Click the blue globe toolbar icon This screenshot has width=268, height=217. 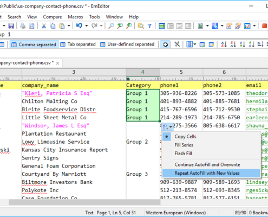coord(215,26)
